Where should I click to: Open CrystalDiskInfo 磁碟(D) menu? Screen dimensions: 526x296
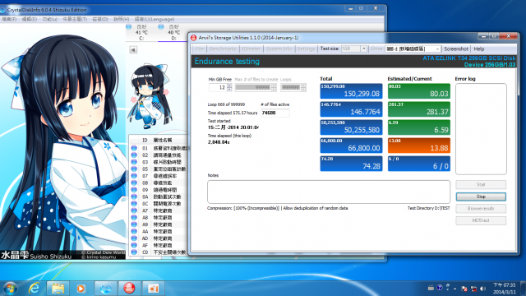(100, 19)
